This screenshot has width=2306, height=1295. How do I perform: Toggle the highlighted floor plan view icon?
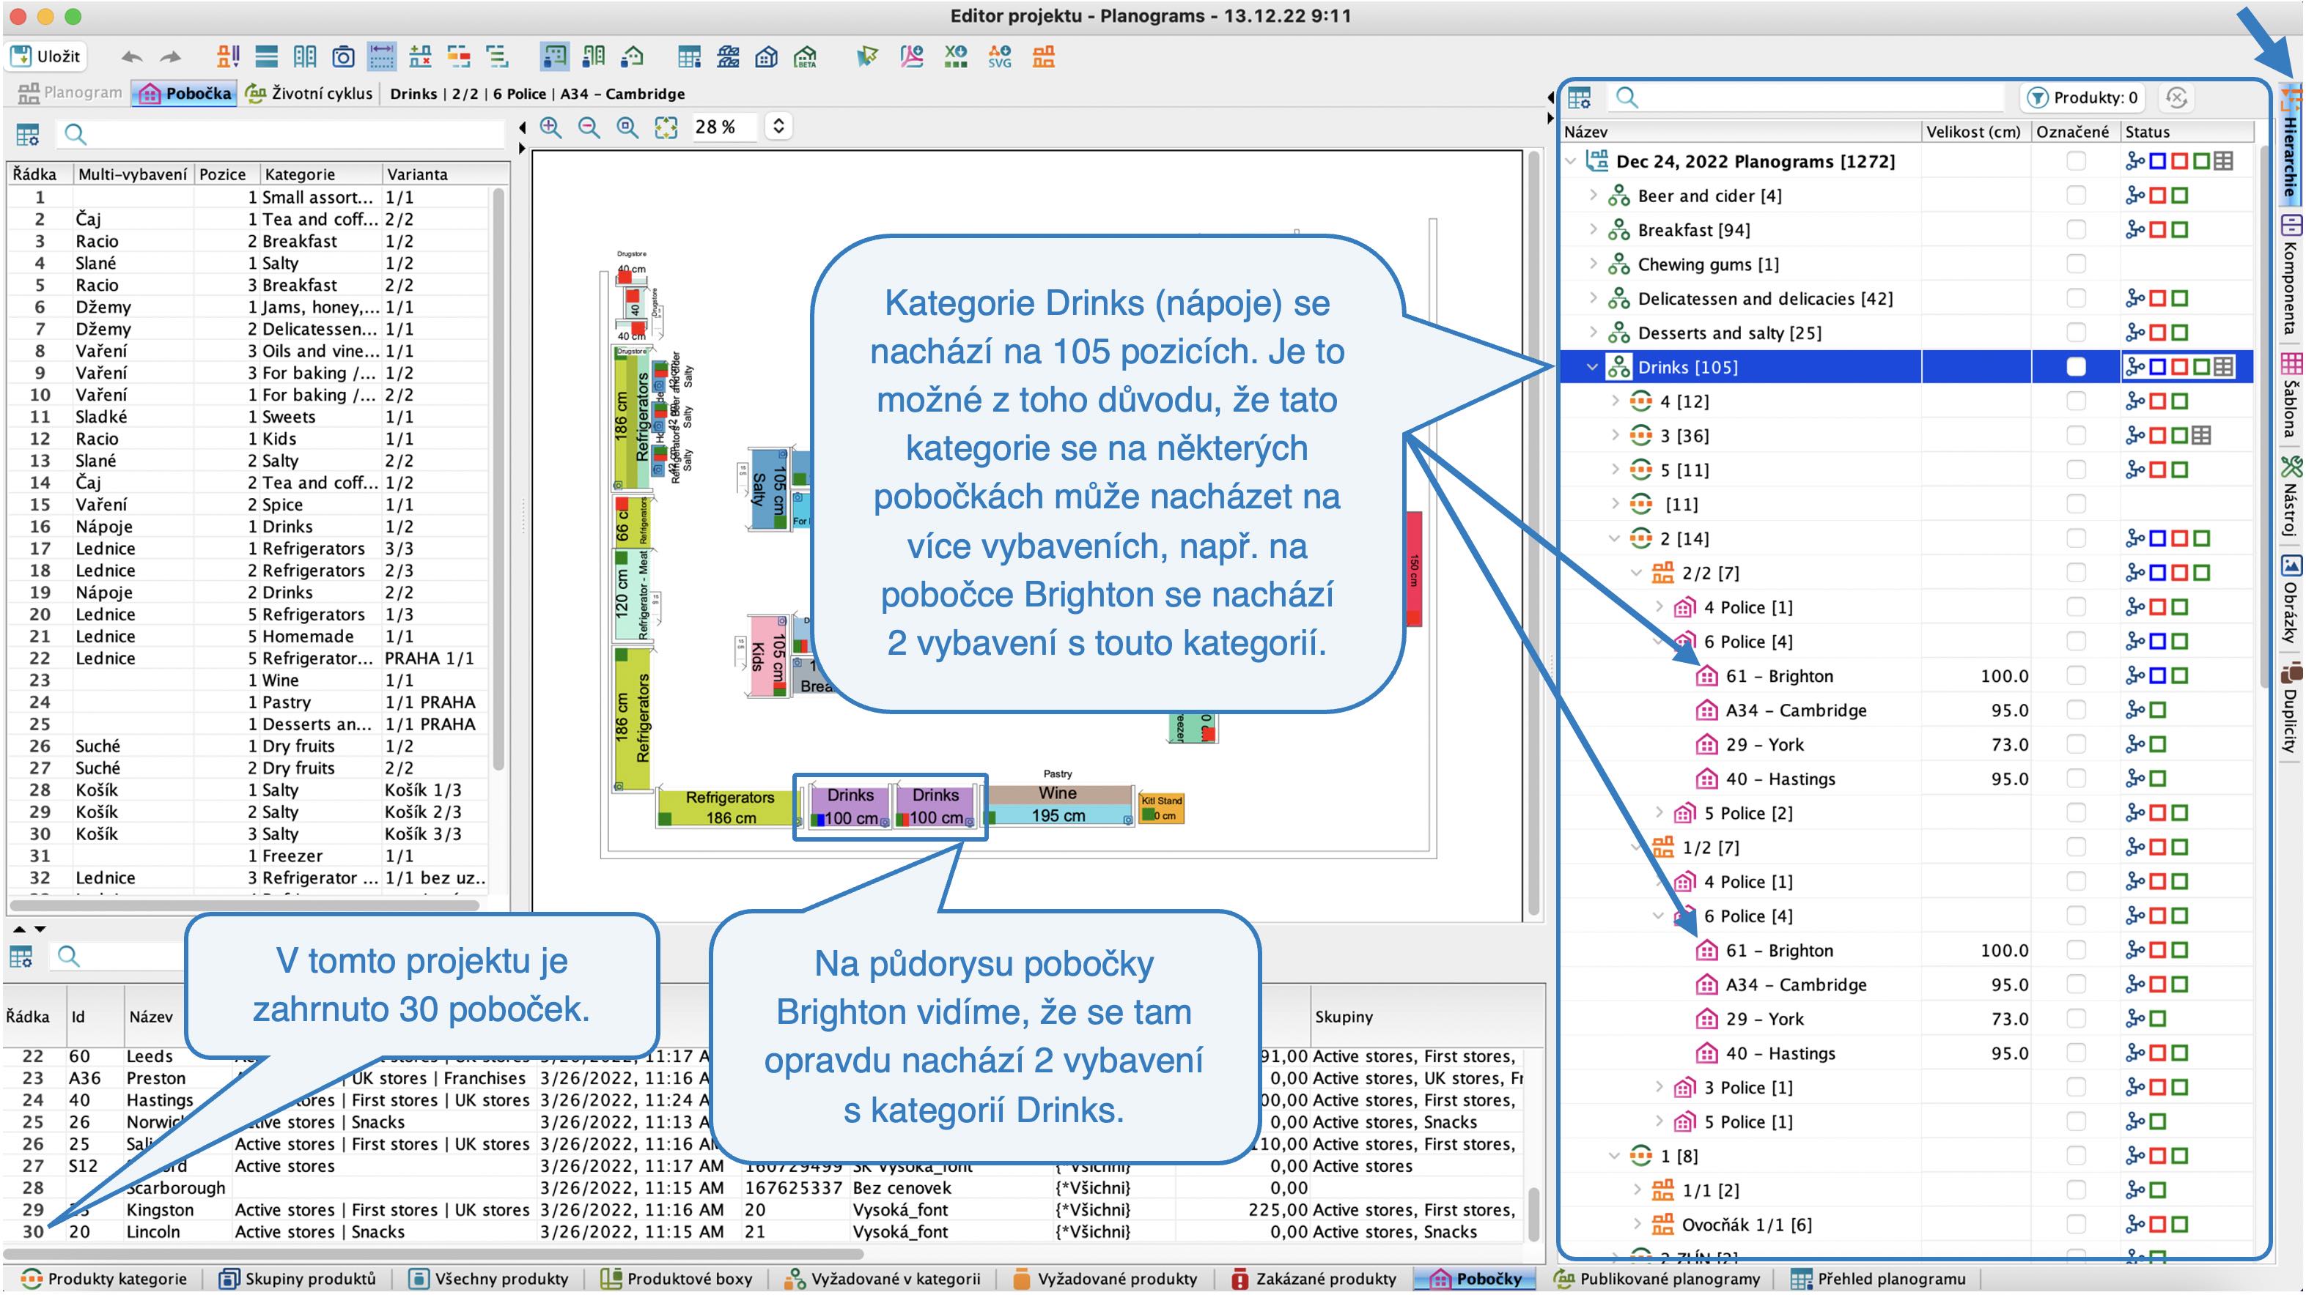pyautogui.click(x=554, y=57)
